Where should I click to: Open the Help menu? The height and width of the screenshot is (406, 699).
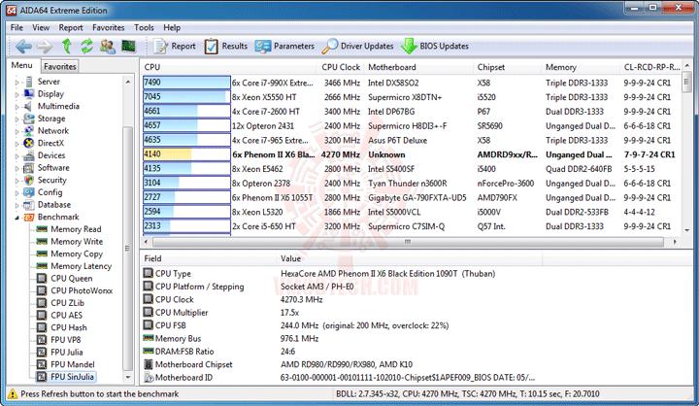tap(172, 27)
